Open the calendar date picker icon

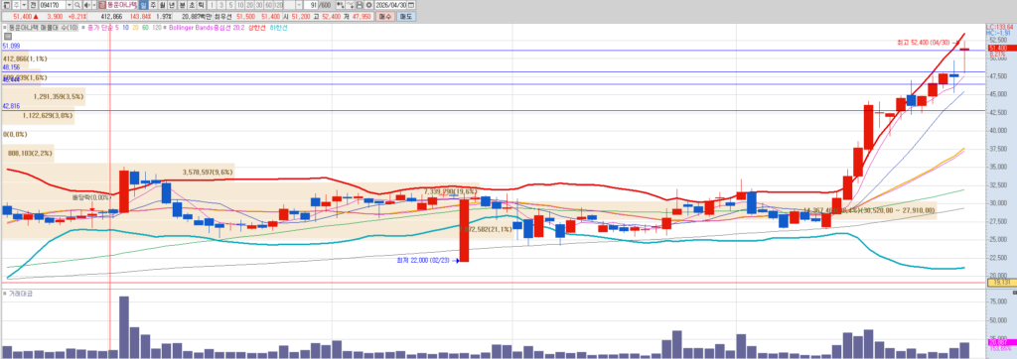[410, 5]
